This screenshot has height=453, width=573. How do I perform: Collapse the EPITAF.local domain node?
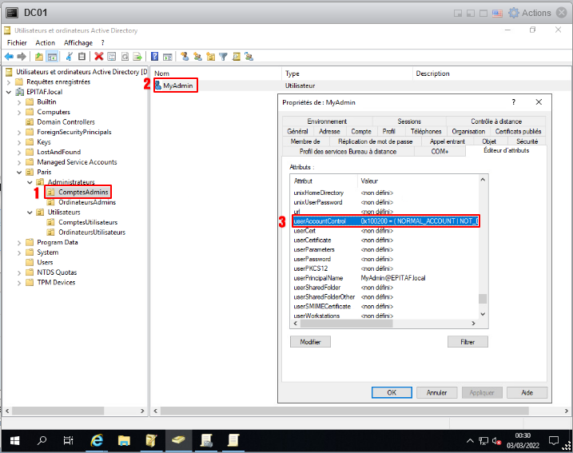click(9, 92)
